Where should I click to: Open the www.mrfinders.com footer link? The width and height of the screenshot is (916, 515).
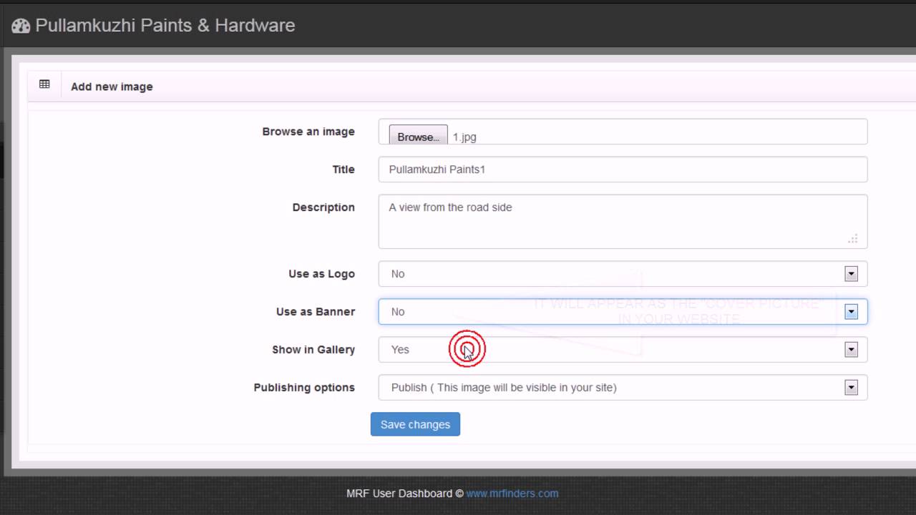click(512, 493)
